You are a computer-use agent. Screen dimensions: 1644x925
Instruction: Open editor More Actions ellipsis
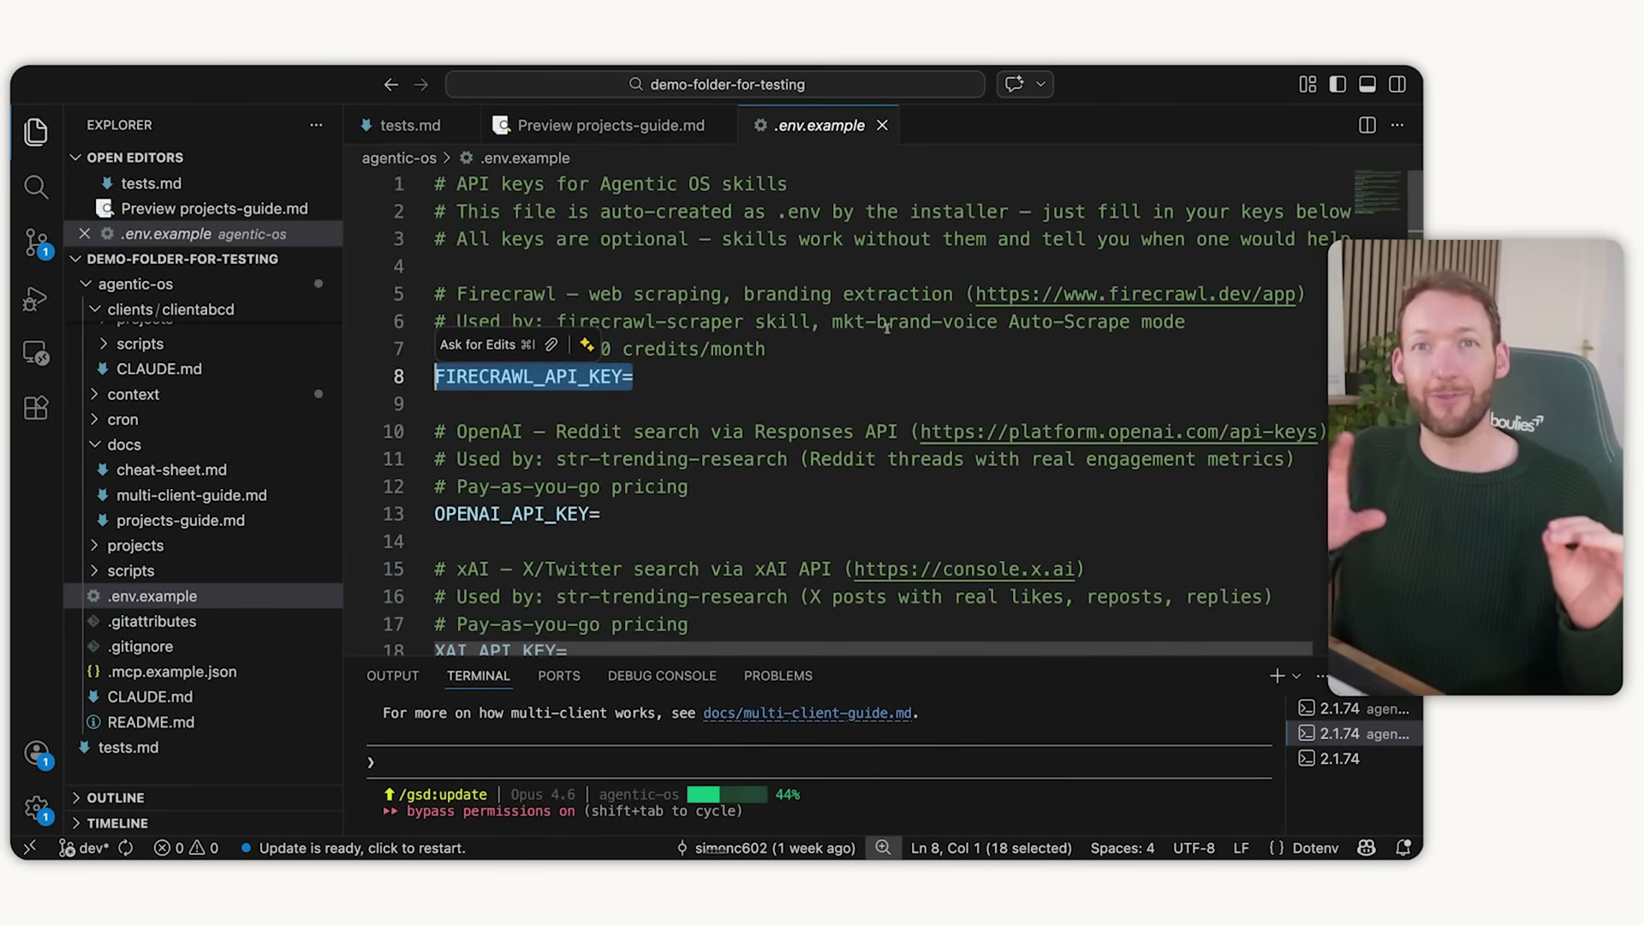[1397, 125]
